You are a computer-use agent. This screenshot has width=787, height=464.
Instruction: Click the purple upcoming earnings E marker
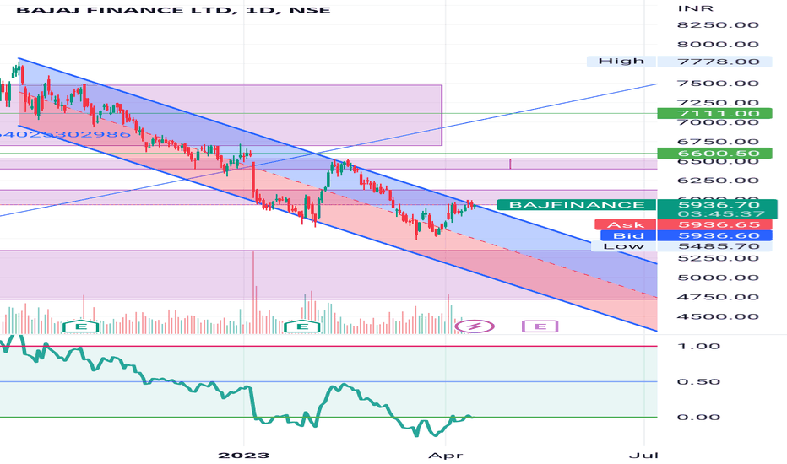(x=540, y=326)
